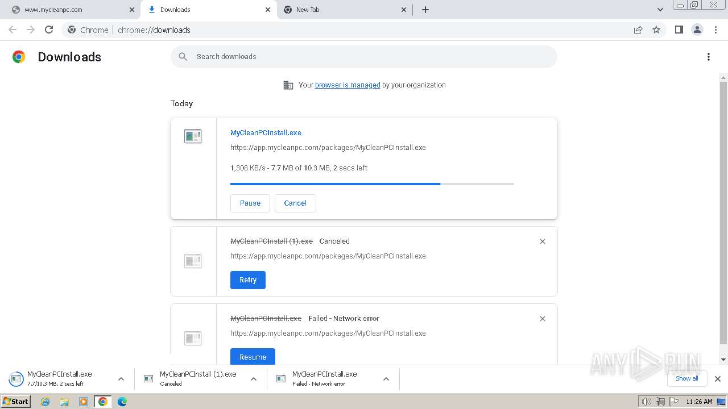Click the failed download's source URL
728x409 pixels.
click(x=328, y=333)
